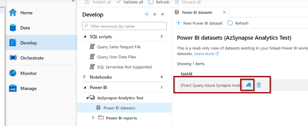The width and height of the screenshot is (308, 126).
Task: Click the Query Sales Parquet File script icon
Action: pyautogui.click(x=92, y=47)
